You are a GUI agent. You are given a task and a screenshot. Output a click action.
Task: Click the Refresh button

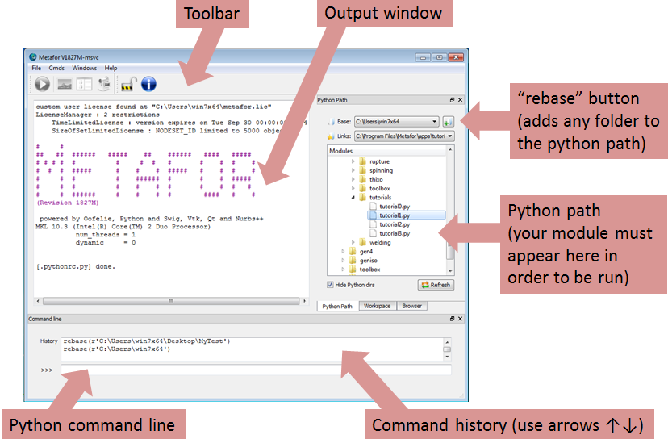tap(436, 285)
